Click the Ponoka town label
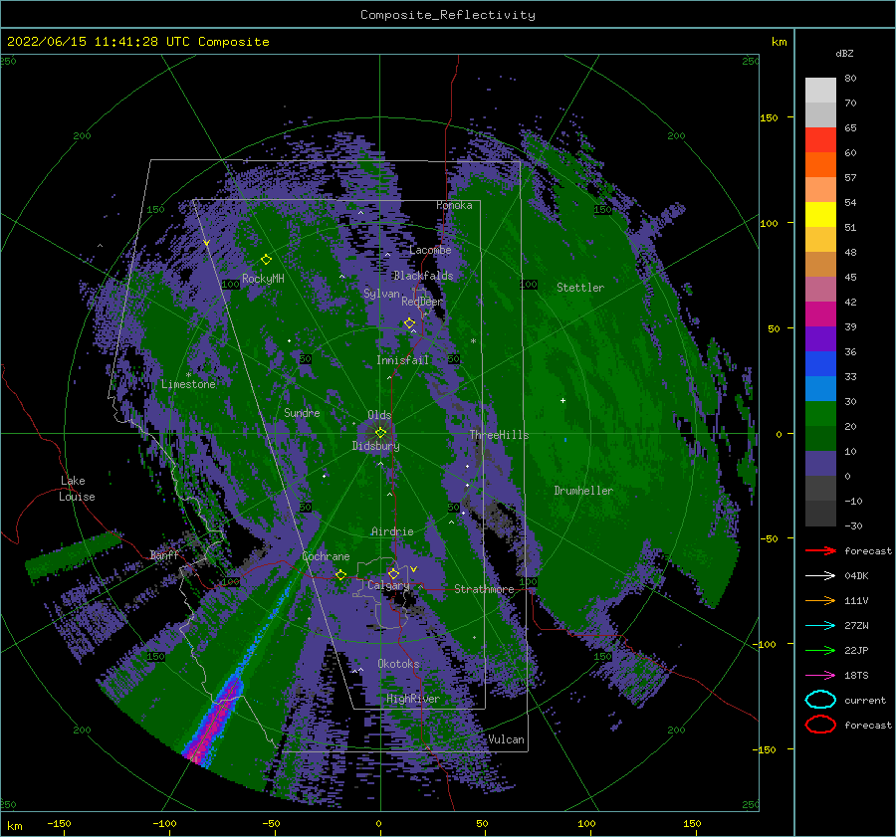This screenshot has height=837, width=896. click(x=454, y=205)
